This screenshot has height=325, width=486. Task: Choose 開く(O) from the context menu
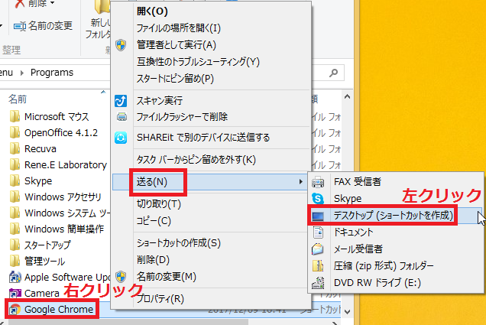coord(211,11)
